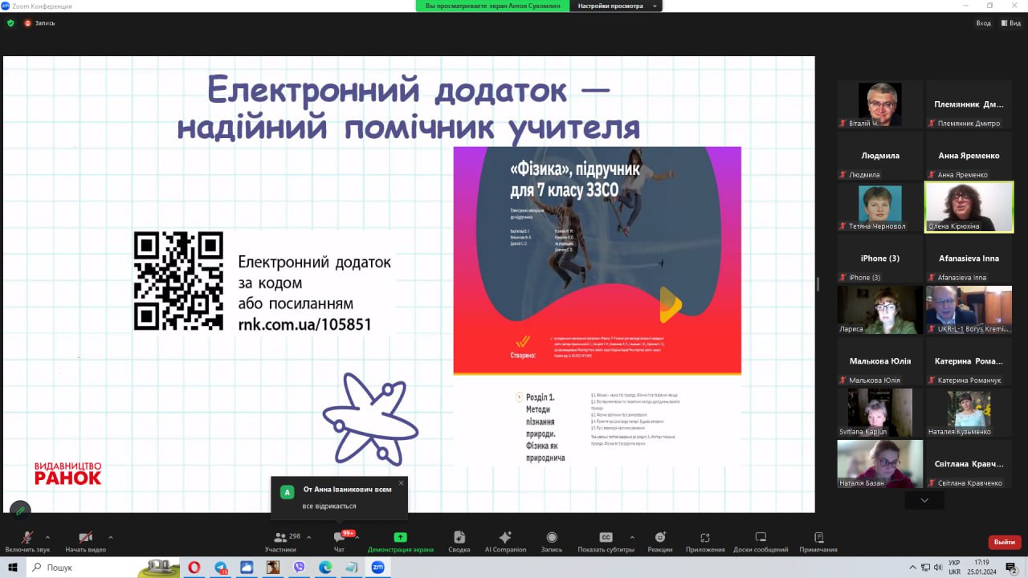Expand video options arrow next to camera
1028x578 pixels.
[x=110, y=537]
